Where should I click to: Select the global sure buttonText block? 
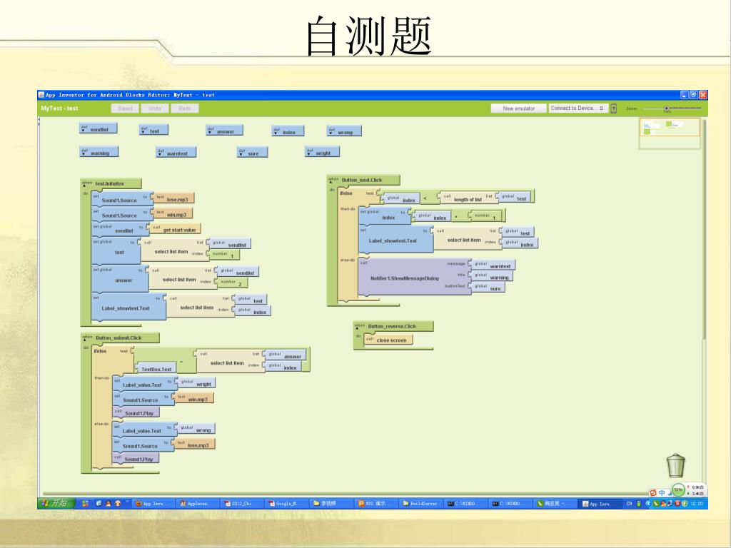pyautogui.click(x=488, y=288)
